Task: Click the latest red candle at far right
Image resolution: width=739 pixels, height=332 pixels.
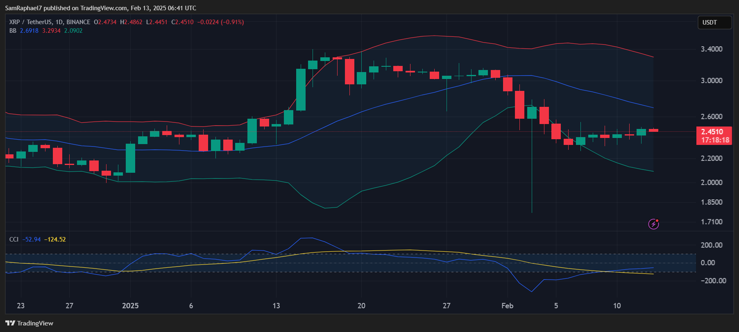Action: [653, 130]
